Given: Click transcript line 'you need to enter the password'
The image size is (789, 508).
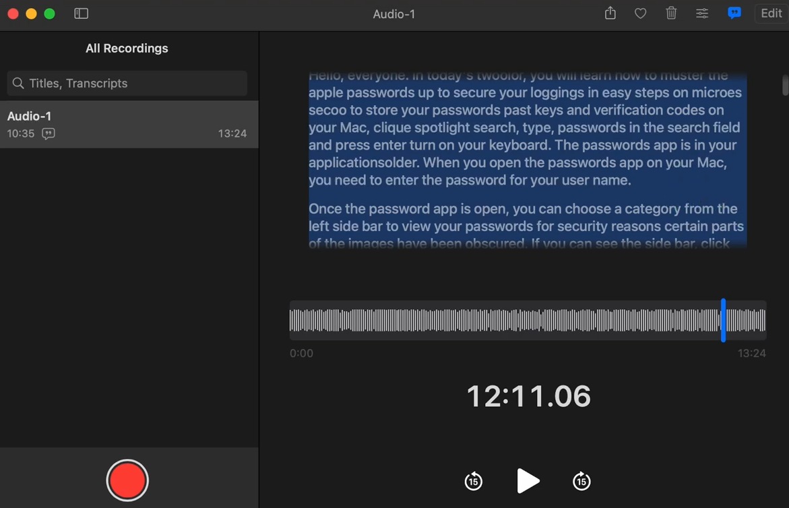Looking at the screenshot, I should pos(470,180).
